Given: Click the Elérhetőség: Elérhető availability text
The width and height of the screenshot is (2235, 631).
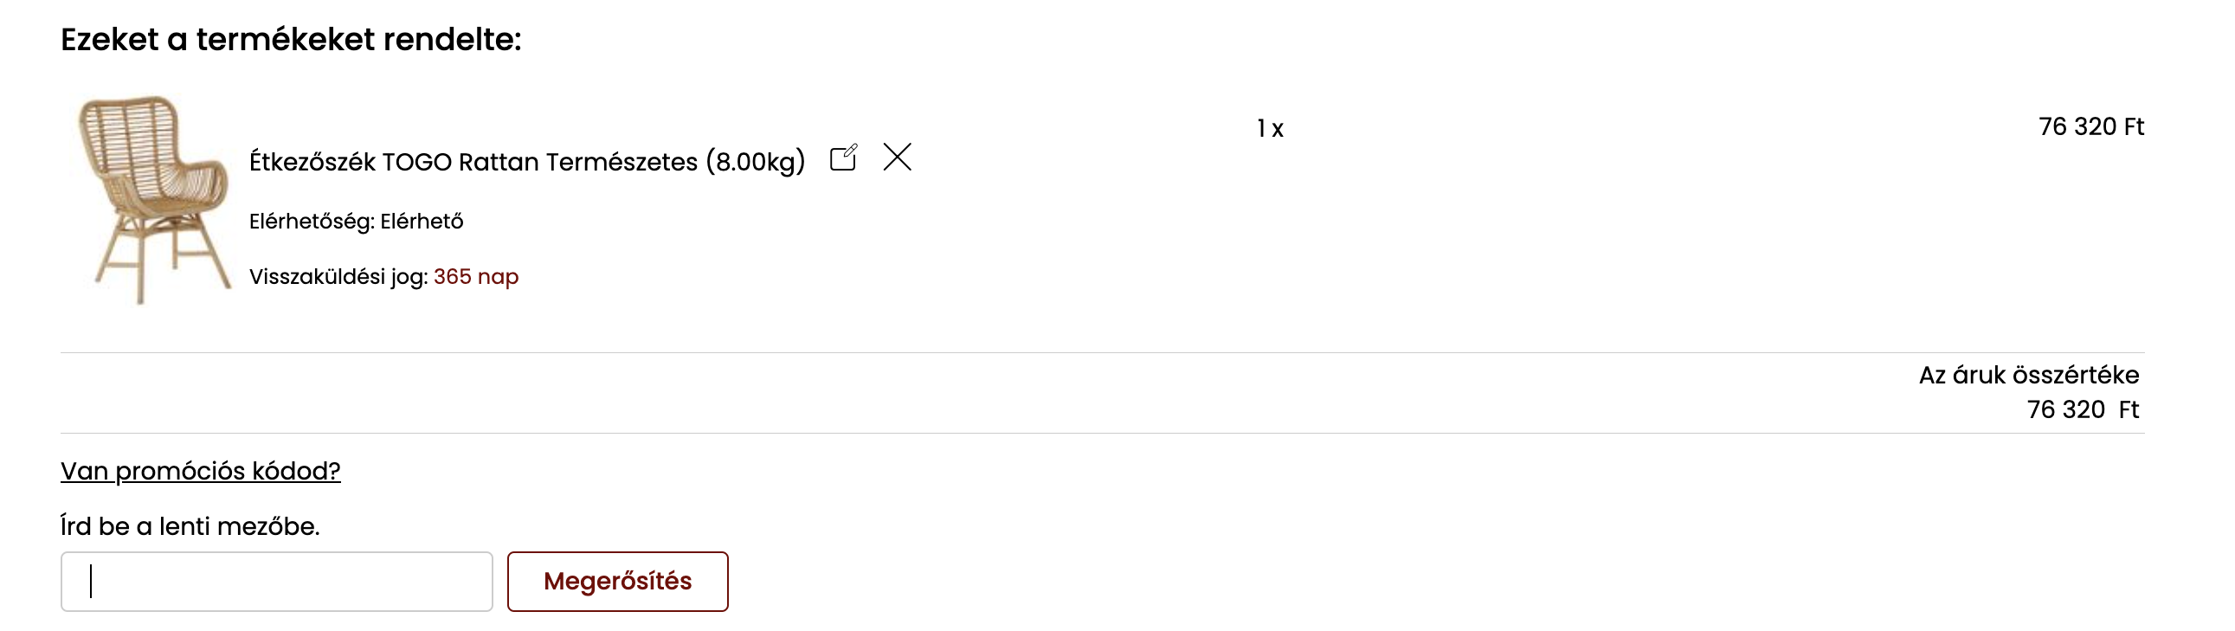Looking at the screenshot, I should (356, 222).
